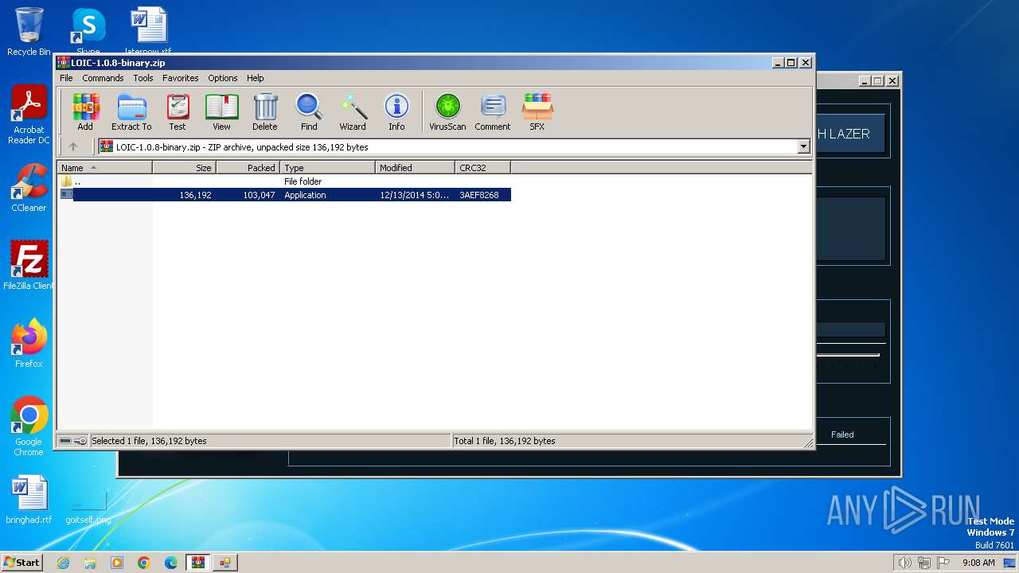Sort by Modified column header

416,167
